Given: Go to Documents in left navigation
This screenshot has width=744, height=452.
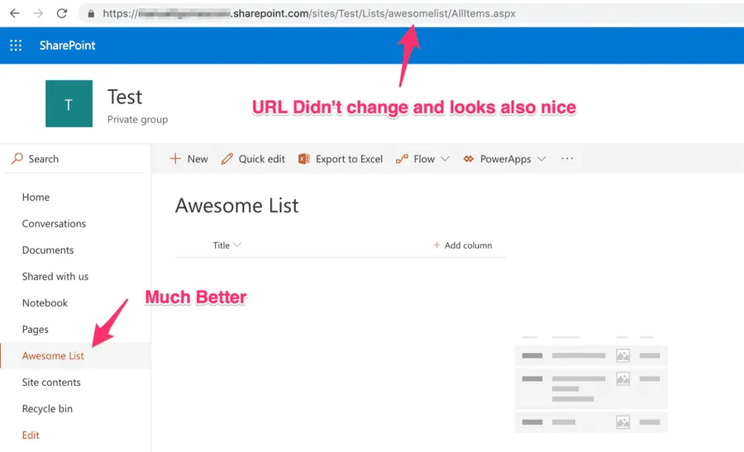Looking at the screenshot, I should coord(48,250).
